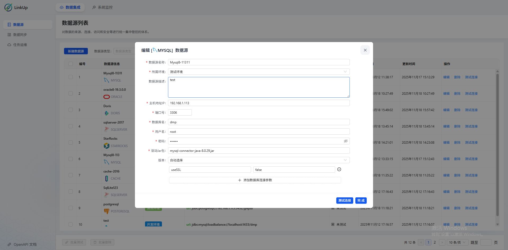Click the MySQL dolphin icon for Mysql8-11311

[107, 80]
